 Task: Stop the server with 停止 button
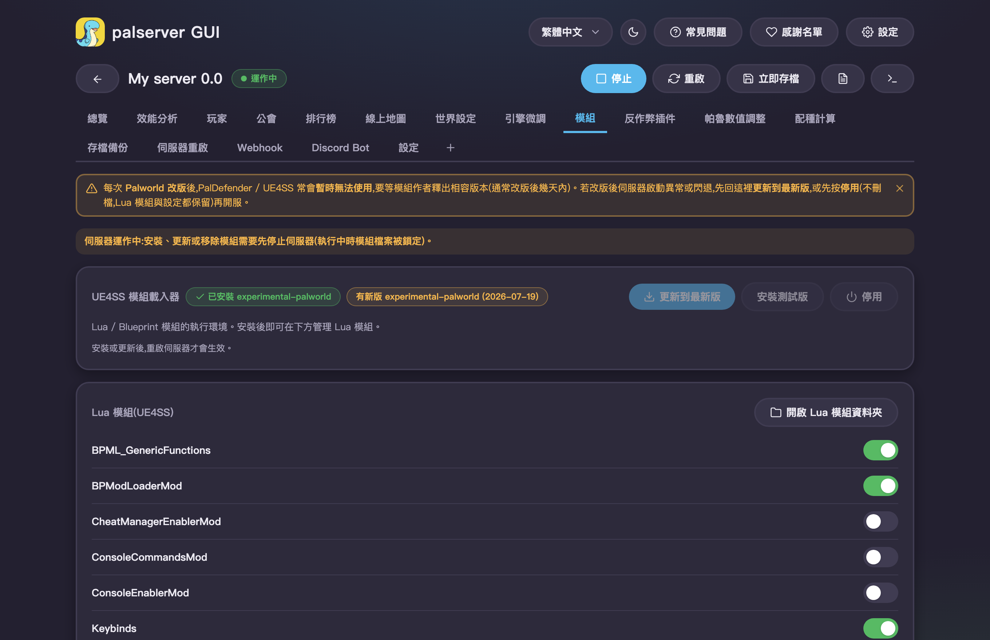click(x=614, y=79)
